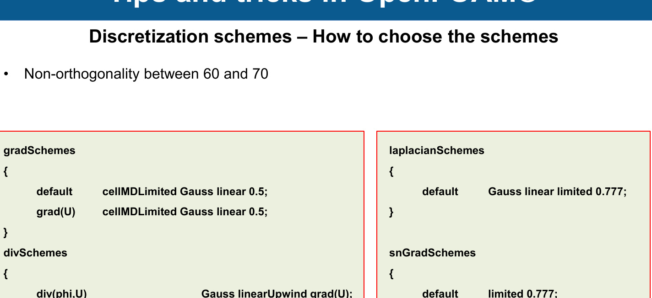
Task: Click the default cellMDLimited Gauss linear line
Action: pos(152,192)
